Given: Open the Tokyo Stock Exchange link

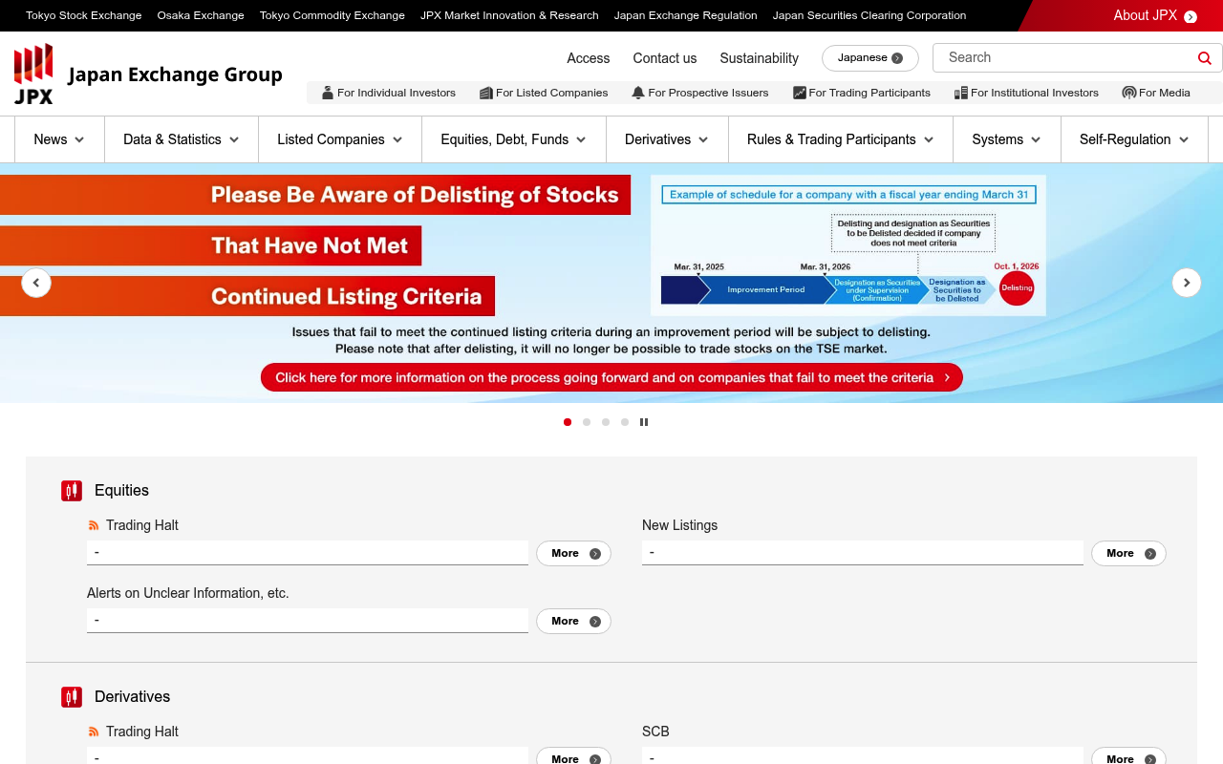Looking at the screenshot, I should point(84,15).
